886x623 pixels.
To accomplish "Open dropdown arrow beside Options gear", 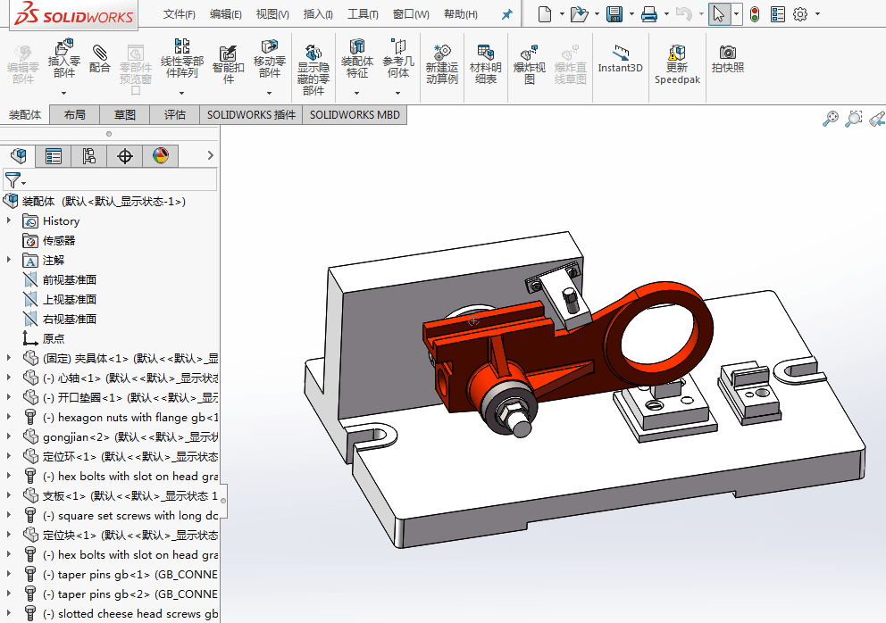I will 817,13.
